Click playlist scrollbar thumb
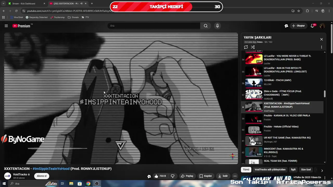Viewport: 333px width, 187px height. [x=325, y=94]
